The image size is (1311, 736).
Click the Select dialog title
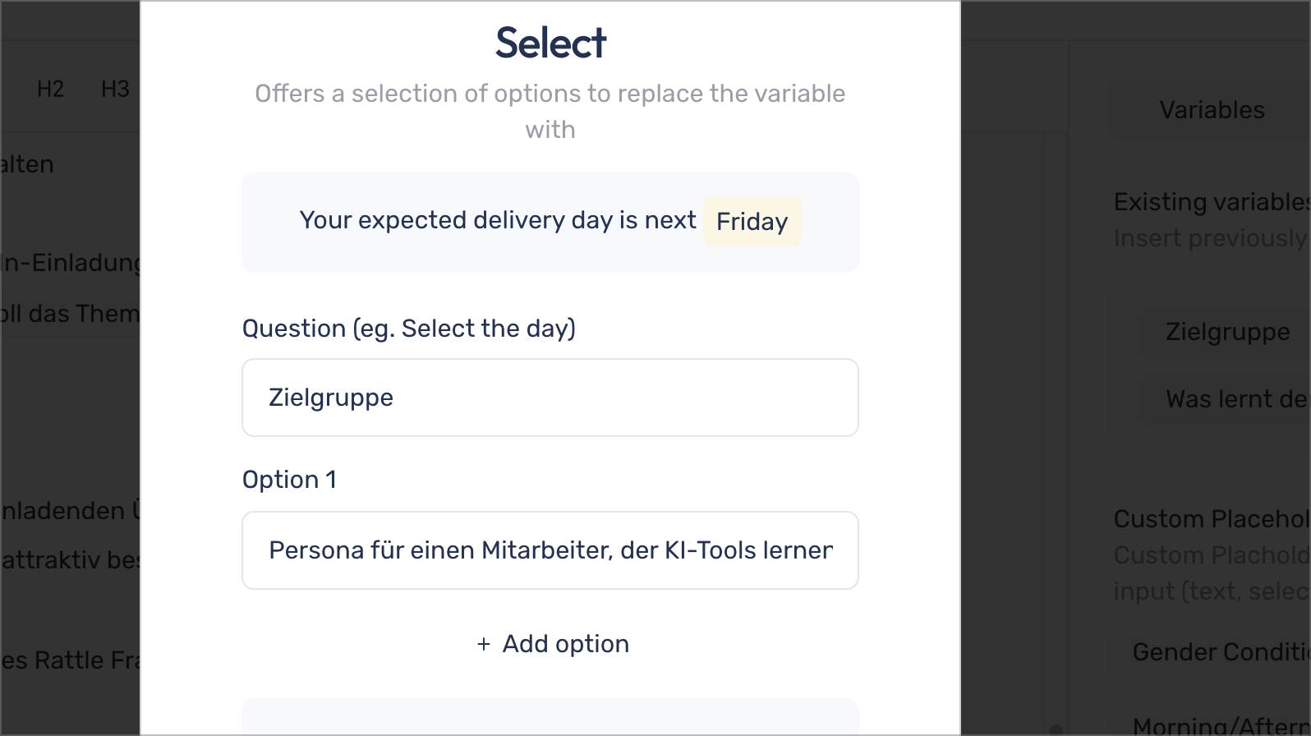tap(550, 43)
